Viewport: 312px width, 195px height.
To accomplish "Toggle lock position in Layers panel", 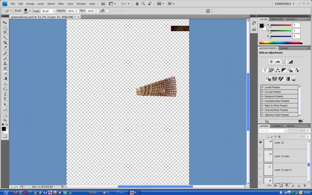I will point(276,136).
